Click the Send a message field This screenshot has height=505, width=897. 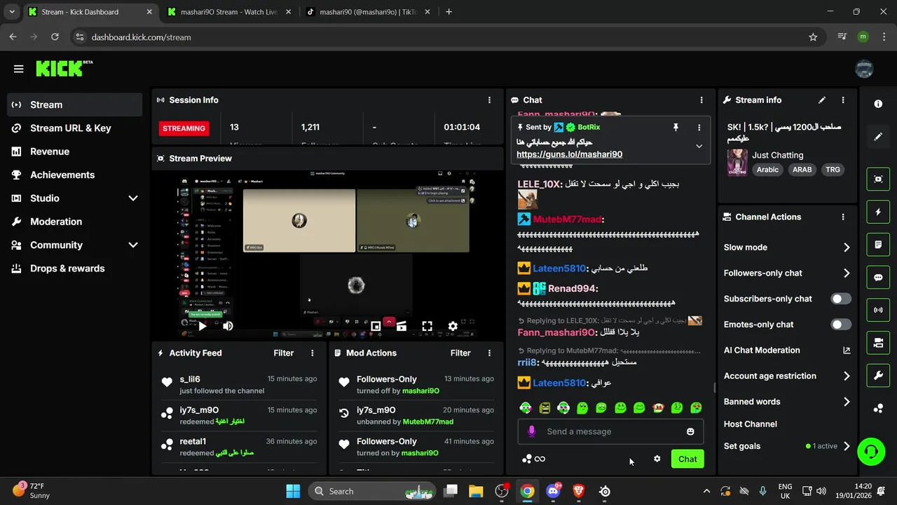(x=610, y=431)
